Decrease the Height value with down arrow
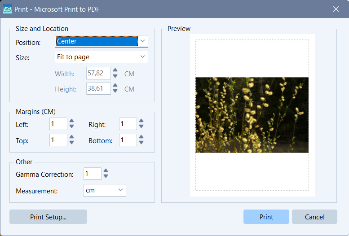 tap(115, 91)
